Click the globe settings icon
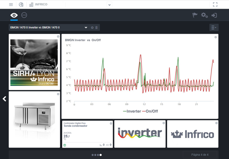The width and height of the screenshot is (229, 159). coord(21,5)
